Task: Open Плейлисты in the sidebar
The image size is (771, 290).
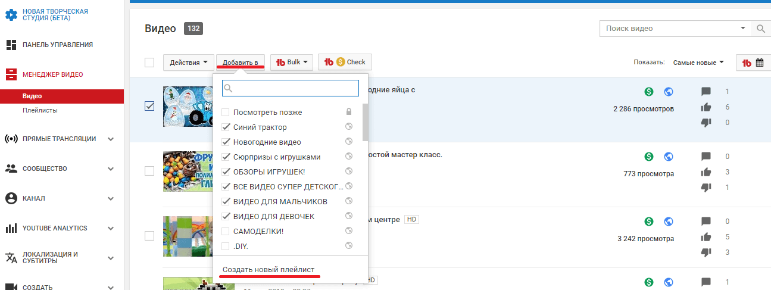Action: pyautogui.click(x=40, y=110)
